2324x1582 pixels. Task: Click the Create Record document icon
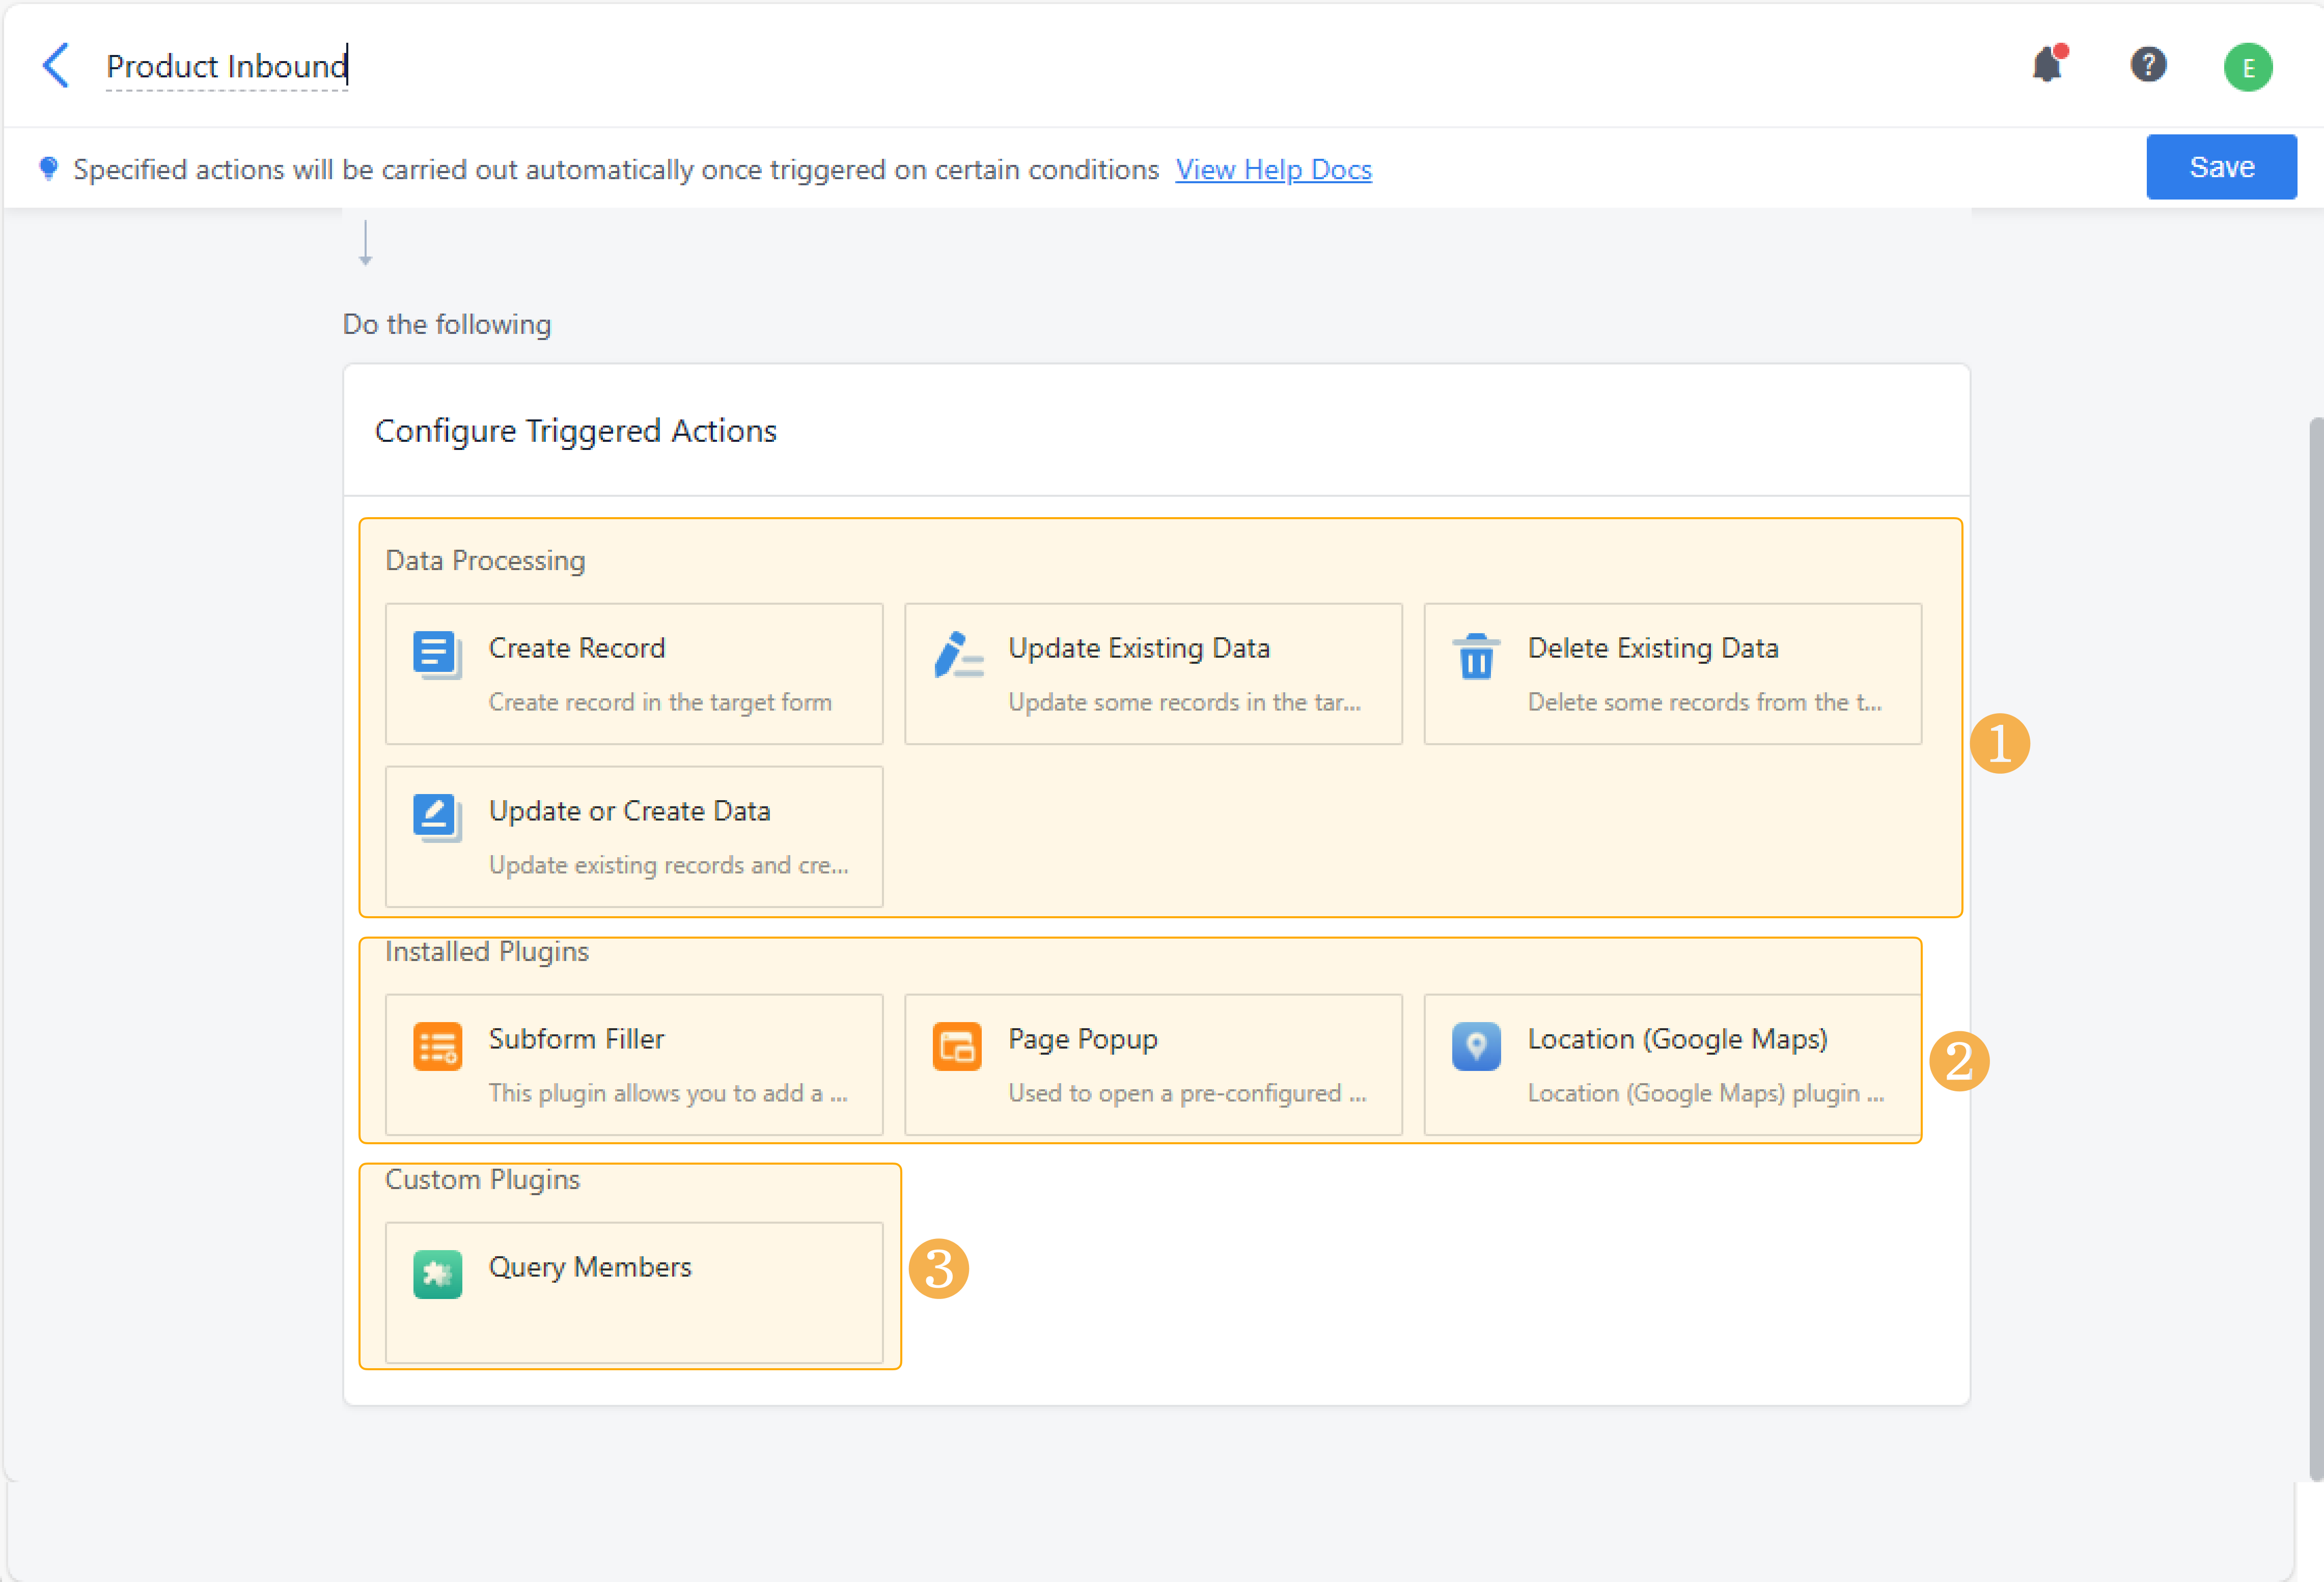437,656
